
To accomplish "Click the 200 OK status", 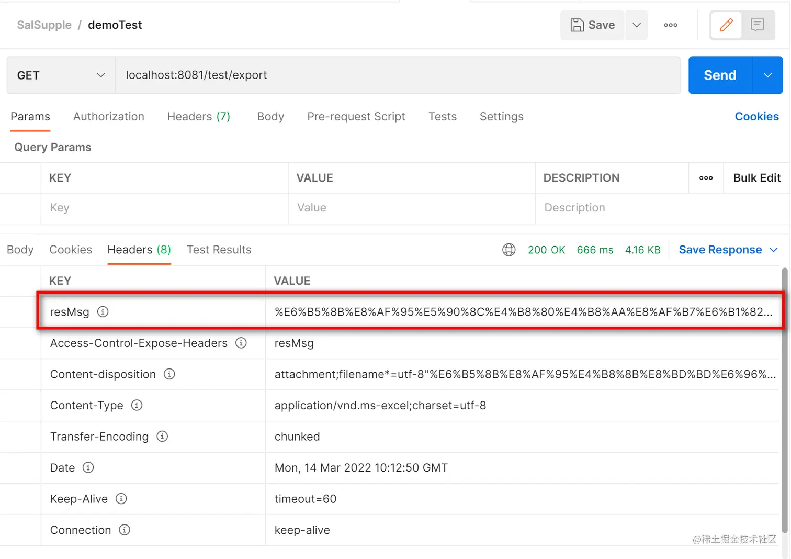I will coord(547,250).
